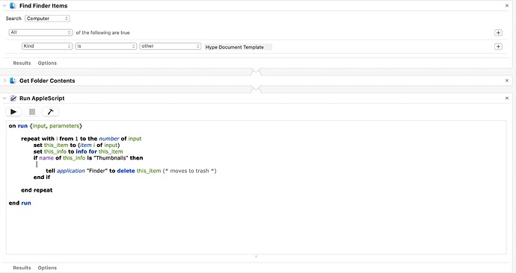The width and height of the screenshot is (516, 273).
Task: Click the "end repeat" line
Action: 37,190
